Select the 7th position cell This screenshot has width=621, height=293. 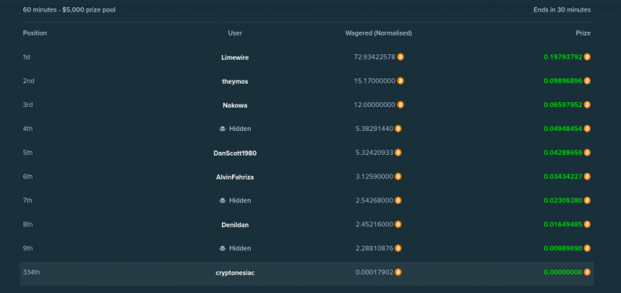tap(28, 201)
